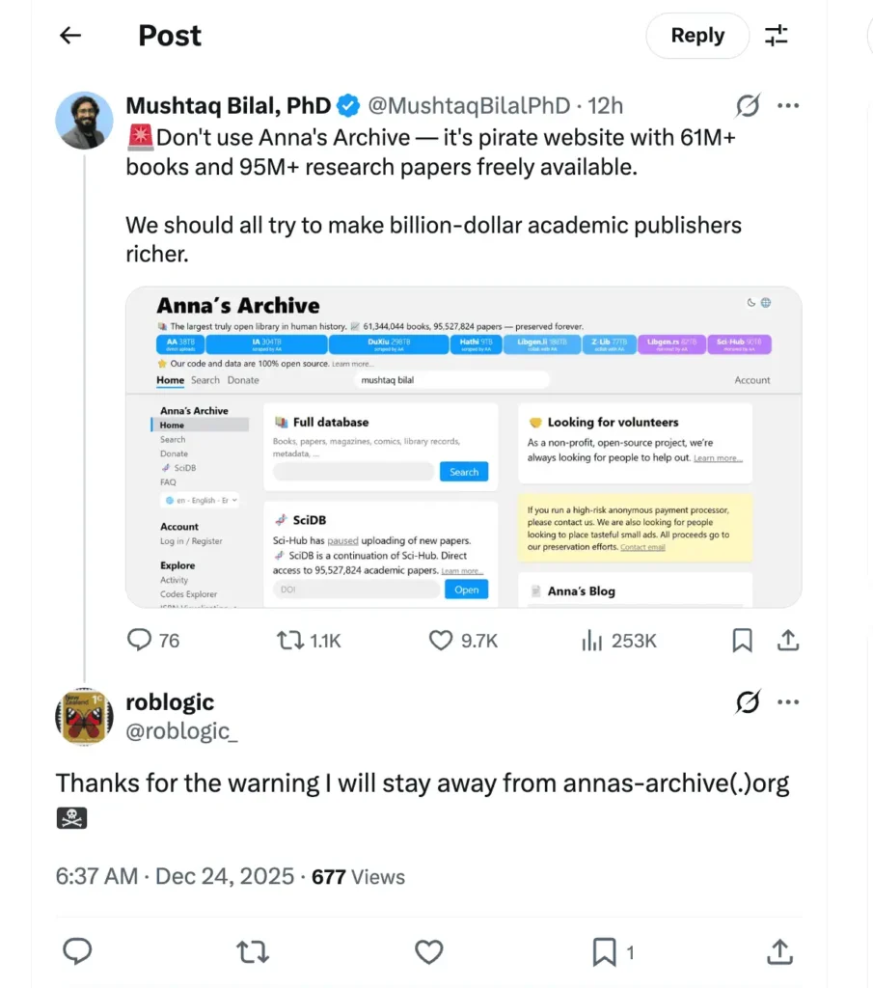Open the Anna's Archive screenshot image

pos(463,447)
